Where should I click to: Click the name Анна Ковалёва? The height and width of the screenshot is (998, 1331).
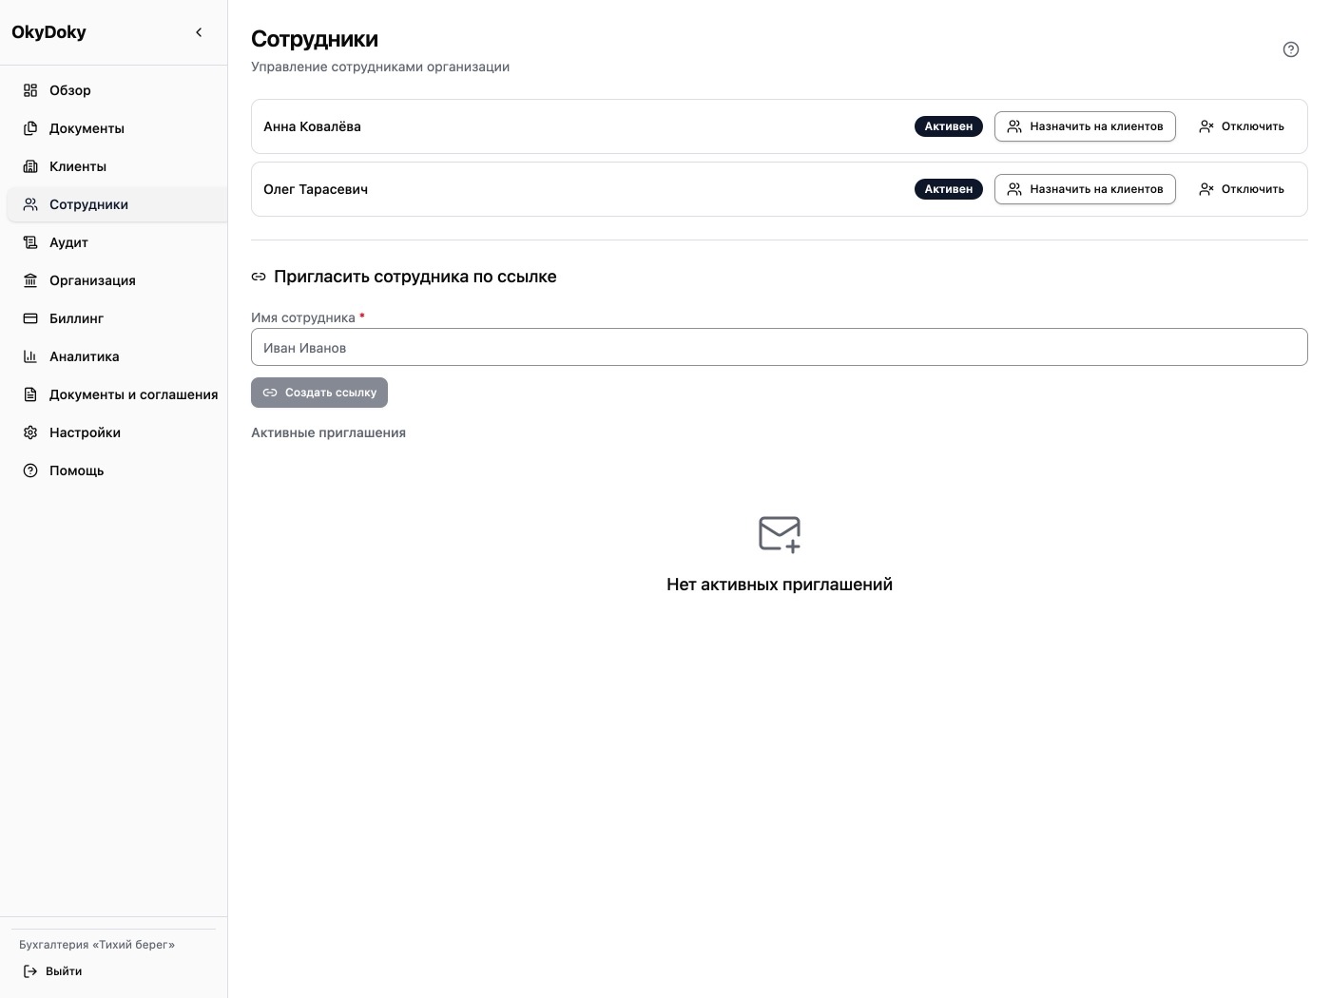click(x=312, y=126)
